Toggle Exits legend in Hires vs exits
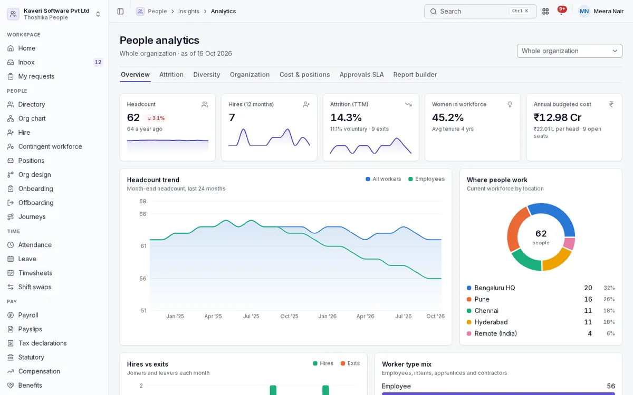This screenshot has height=395, width=633. (350, 363)
